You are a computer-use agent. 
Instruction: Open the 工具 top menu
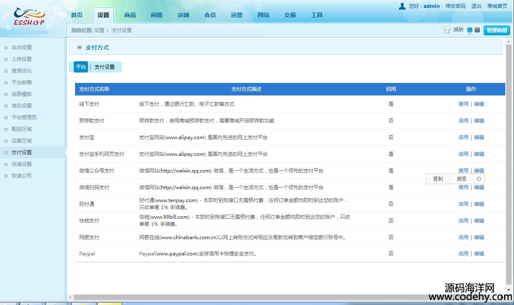(317, 15)
